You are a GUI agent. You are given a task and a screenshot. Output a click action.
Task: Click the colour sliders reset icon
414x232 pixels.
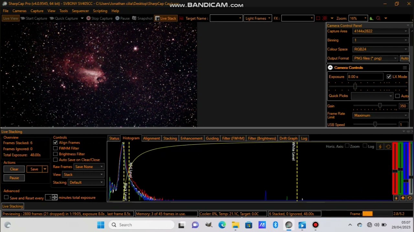pyautogui.click(x=409, y=198)
